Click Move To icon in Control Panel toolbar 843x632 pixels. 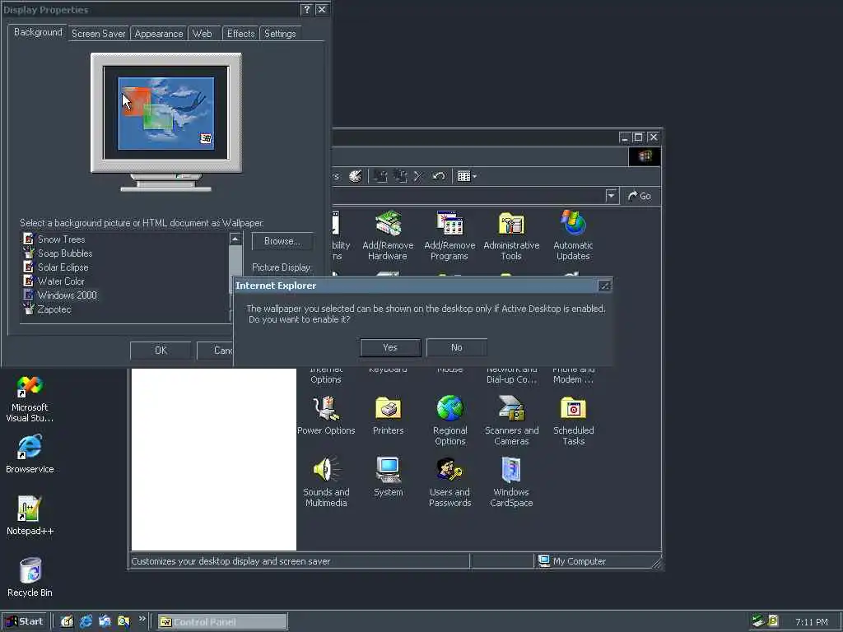click(380, 176)
